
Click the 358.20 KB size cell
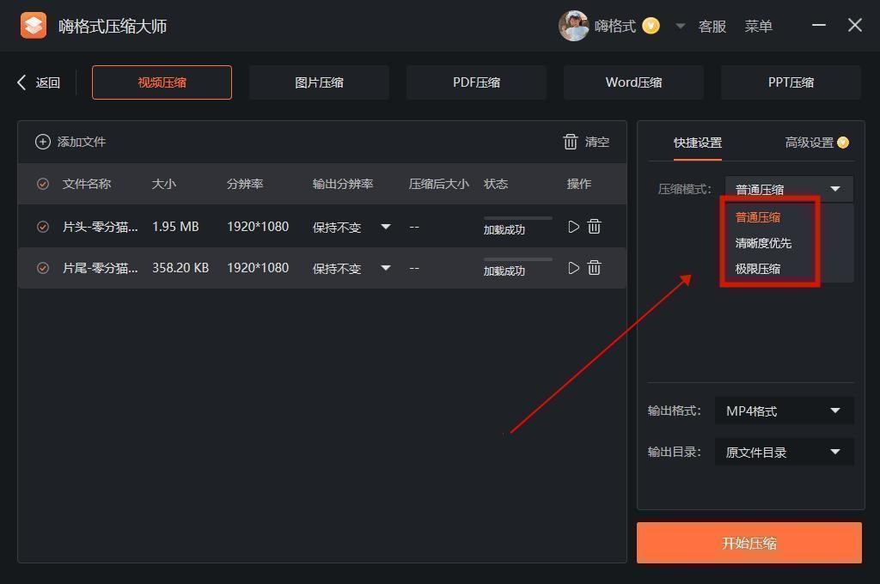180,268
